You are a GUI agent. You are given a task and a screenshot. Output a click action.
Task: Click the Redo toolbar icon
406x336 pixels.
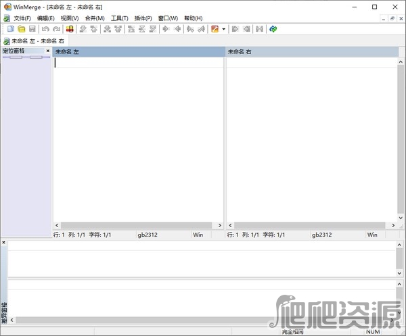coord(56,29)
